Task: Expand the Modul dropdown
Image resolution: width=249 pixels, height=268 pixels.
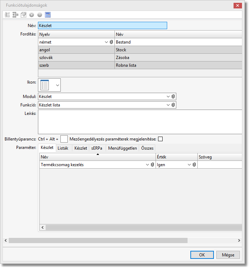Action: point(168,96)
